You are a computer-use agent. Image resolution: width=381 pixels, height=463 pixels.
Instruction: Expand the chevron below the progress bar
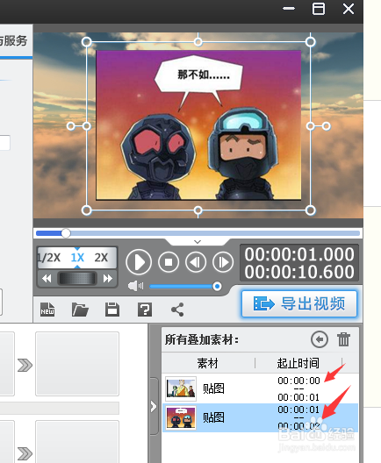coord(198,241)
